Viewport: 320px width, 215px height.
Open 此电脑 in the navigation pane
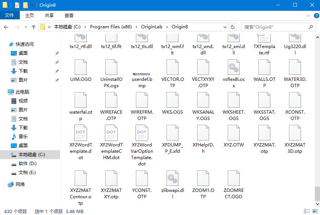tap(22, 92)
